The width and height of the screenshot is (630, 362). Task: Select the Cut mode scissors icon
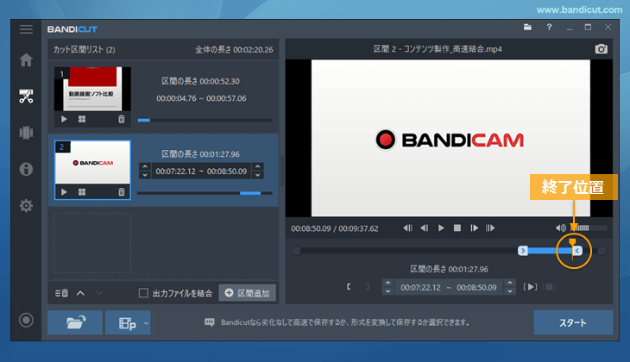point(26,96)
